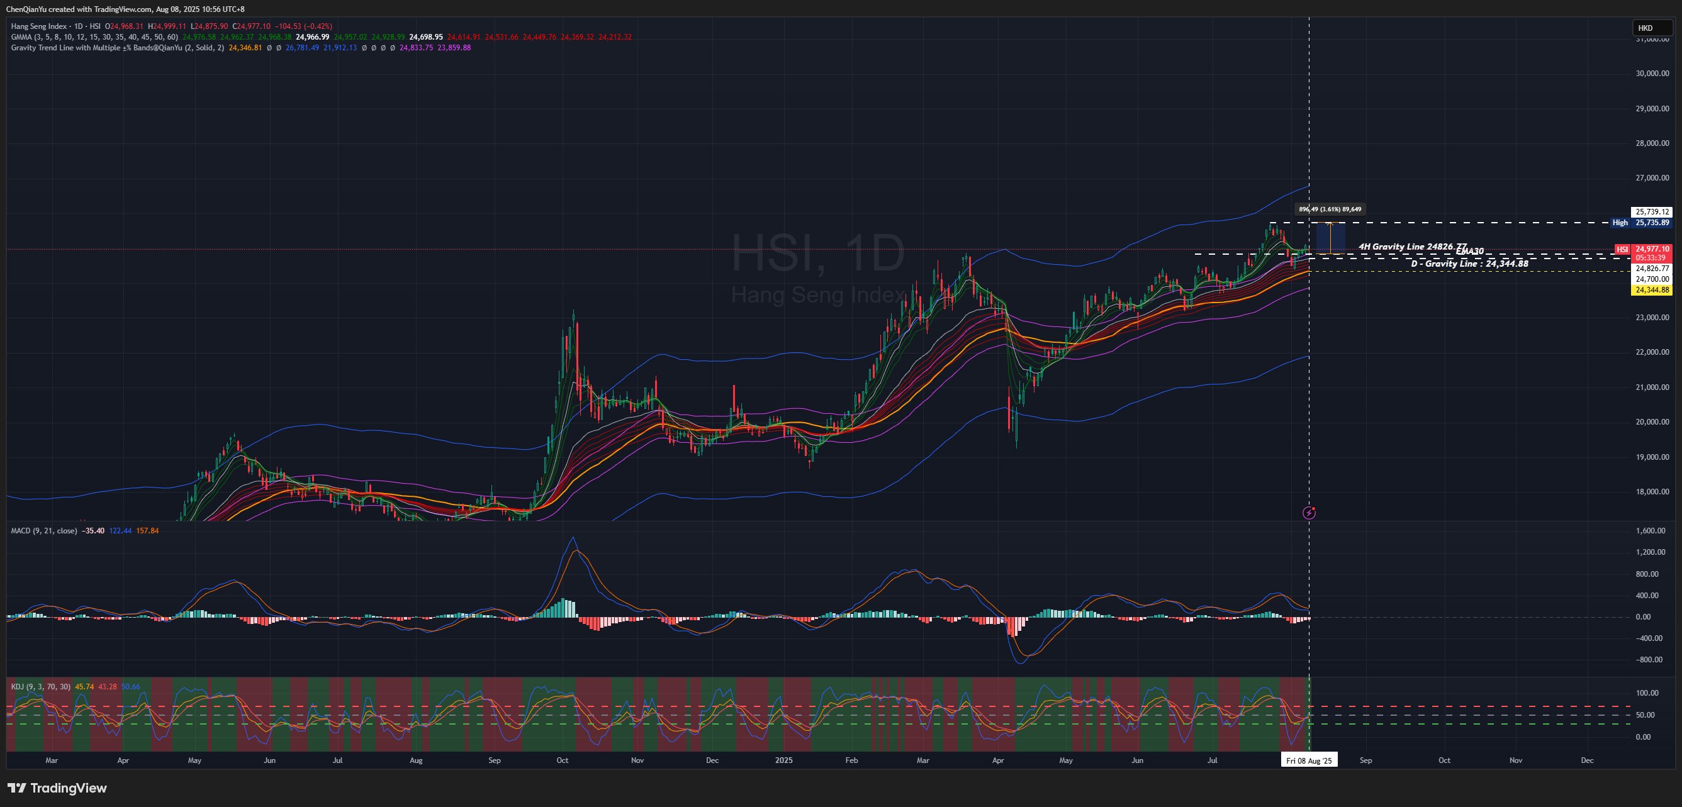Select the Gravity Trend Line indicator legend

point(118,48)
